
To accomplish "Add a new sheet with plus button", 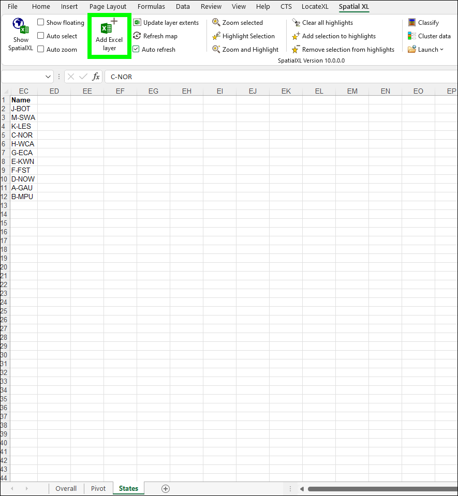I will (x=166, y=488).
